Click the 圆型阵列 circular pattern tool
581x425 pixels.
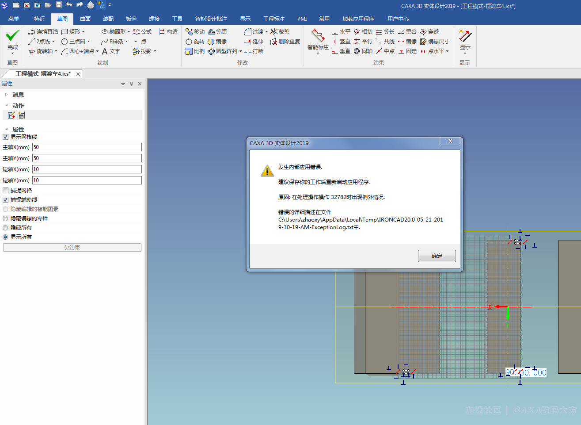pos(223,51)
